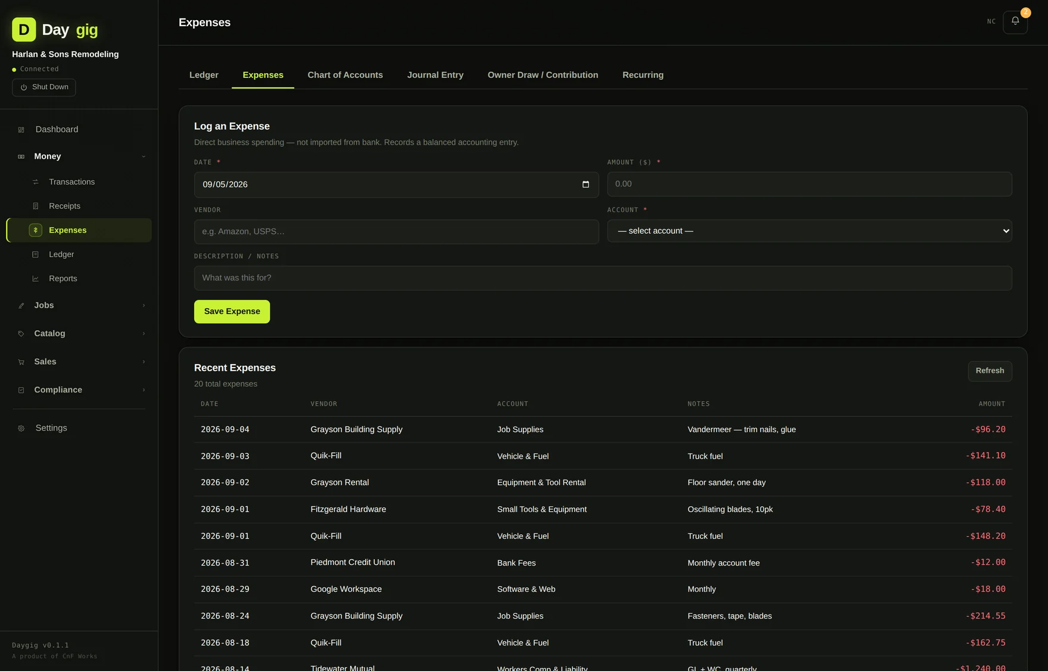Click the -$96.20 amount

(987, 429)
